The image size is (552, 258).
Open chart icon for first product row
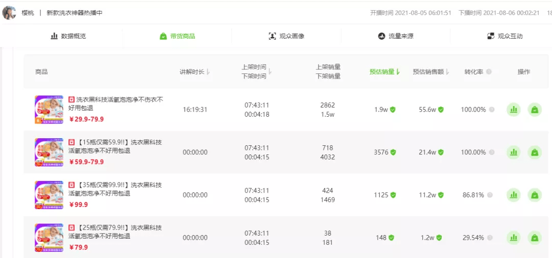pyautogui.click(x=514, y=110)
